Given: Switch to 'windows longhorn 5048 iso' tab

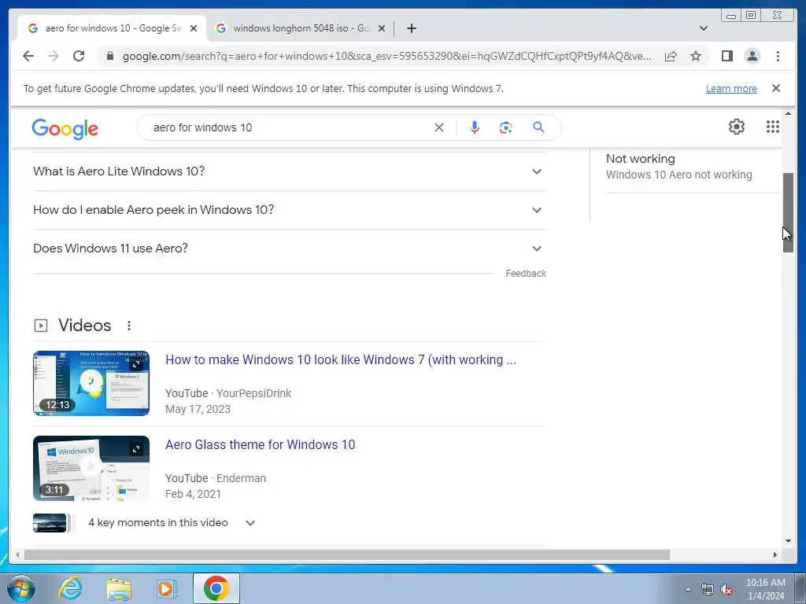Looking at the screenshot, I should (x=301, y=28).
